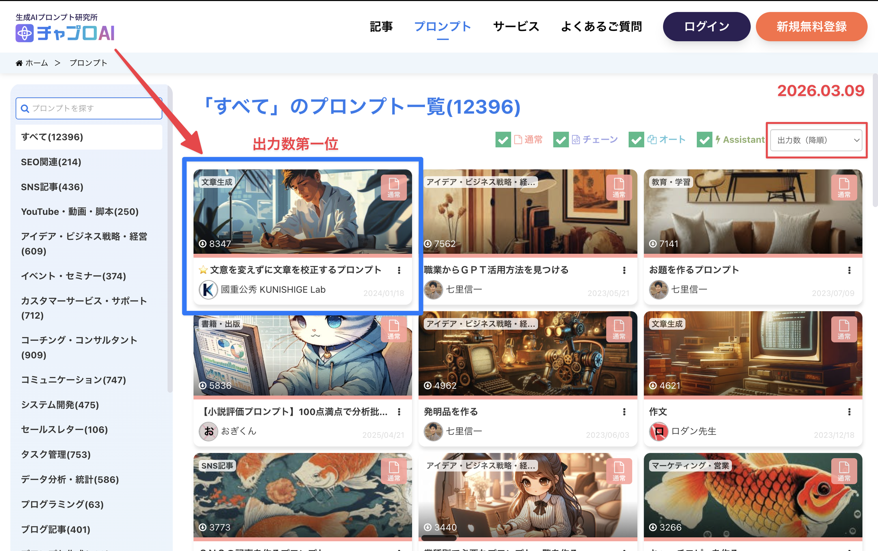The width and height of the screenshot is (878, 551).
Task: Click the search magnifier icon in the sidebar
Action: point(25,108)
